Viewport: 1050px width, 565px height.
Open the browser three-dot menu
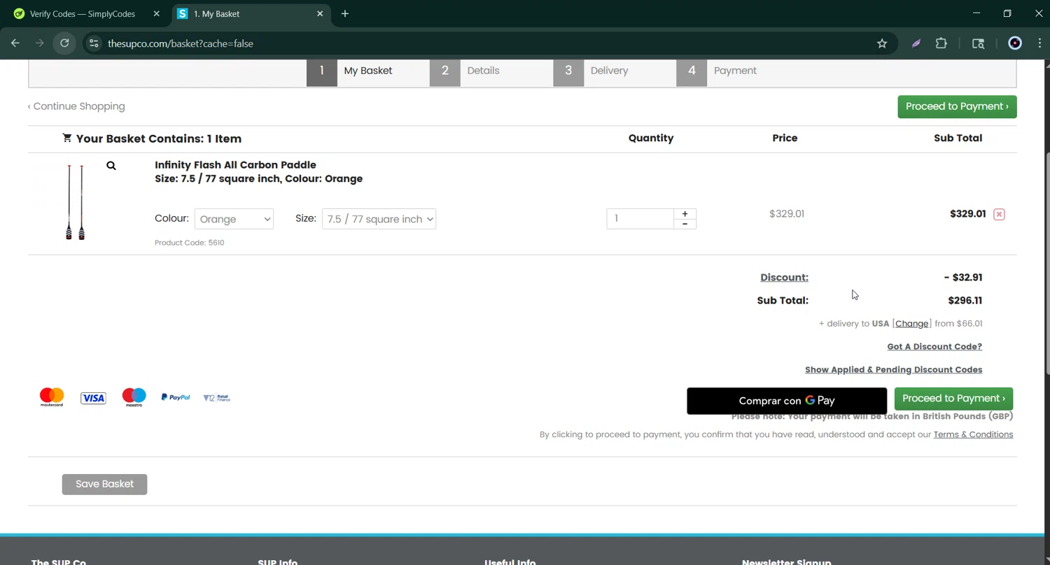[1039, 43]
